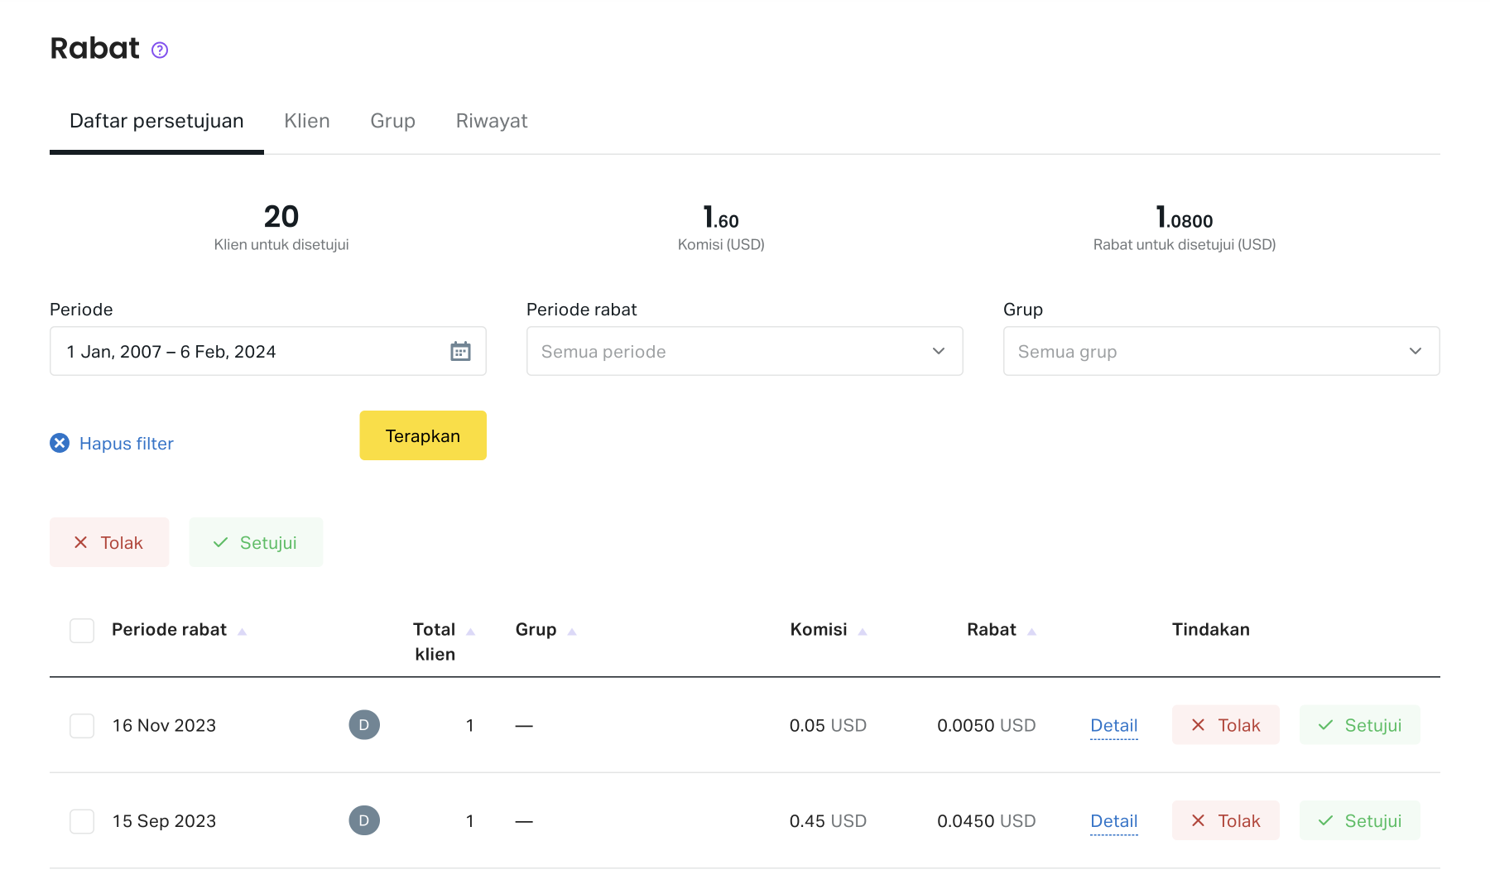
Task: Open the Riwayat tab
Action: point(492,122)
